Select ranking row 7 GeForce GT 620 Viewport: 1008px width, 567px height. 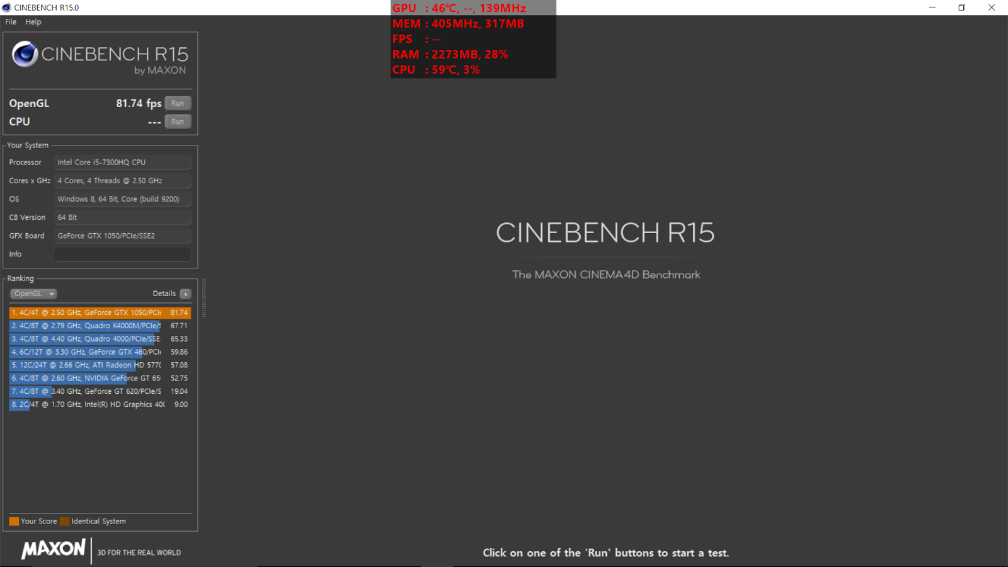tap(100, 391)
